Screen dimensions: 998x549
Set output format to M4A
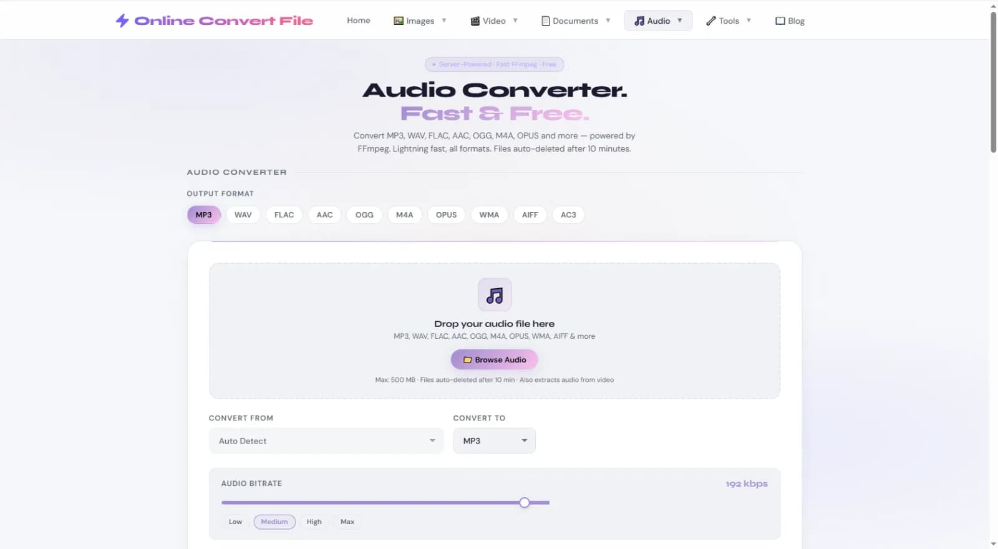point(405,215)
